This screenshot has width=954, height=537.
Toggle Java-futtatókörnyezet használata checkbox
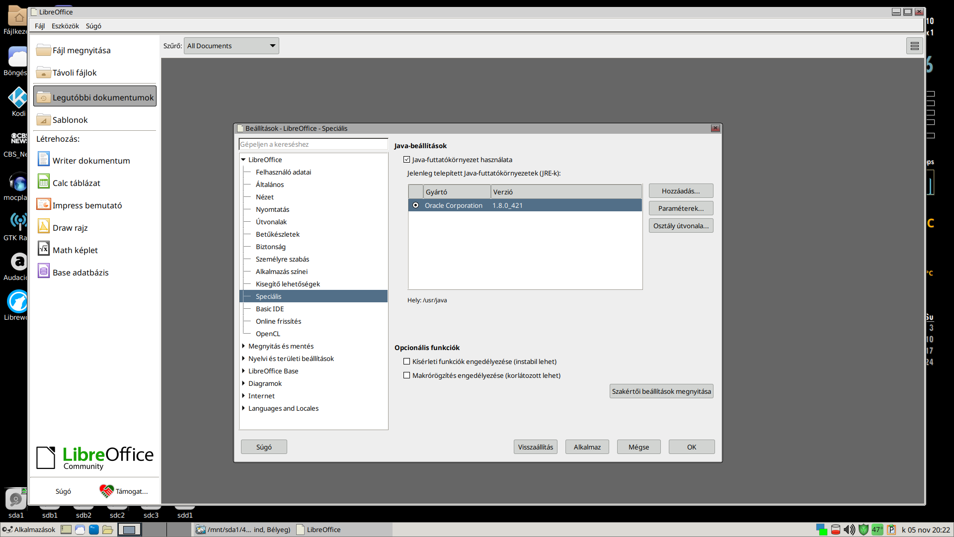(x=407, y=160)
